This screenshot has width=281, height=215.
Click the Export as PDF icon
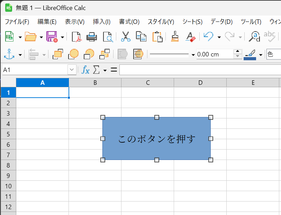click(76, 36)
